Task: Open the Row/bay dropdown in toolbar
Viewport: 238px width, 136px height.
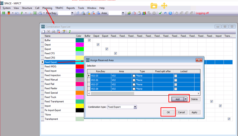Action: pyautogui.click(x=72, y=13)
